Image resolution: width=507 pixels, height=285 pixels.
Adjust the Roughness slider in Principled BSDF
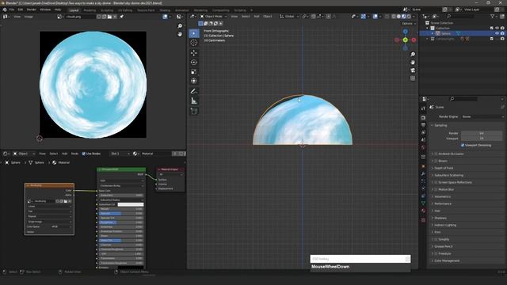[x=121, y=222]
